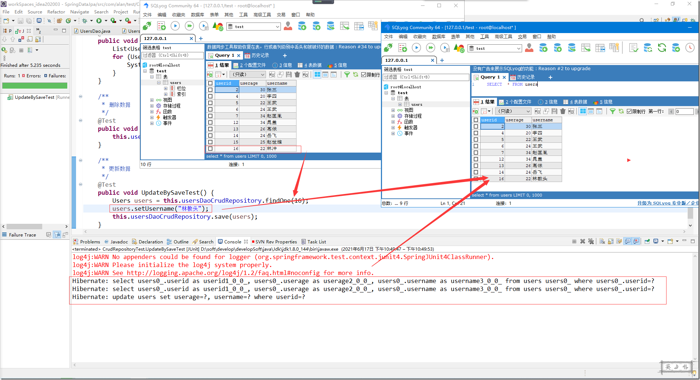Screen dimensions: 700x380
Task: Click schema synchronization icon in right SQLyog toolbar
Action: point(648,48)
